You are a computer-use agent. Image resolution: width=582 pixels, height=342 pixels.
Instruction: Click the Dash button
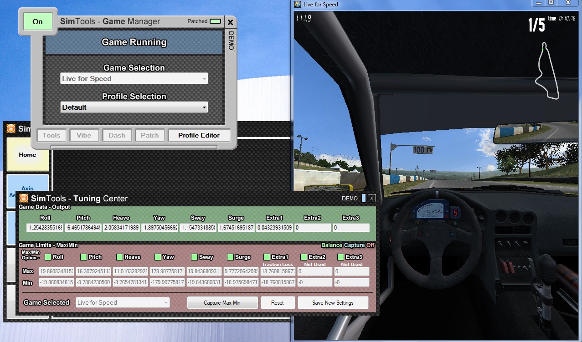(117, 135)
